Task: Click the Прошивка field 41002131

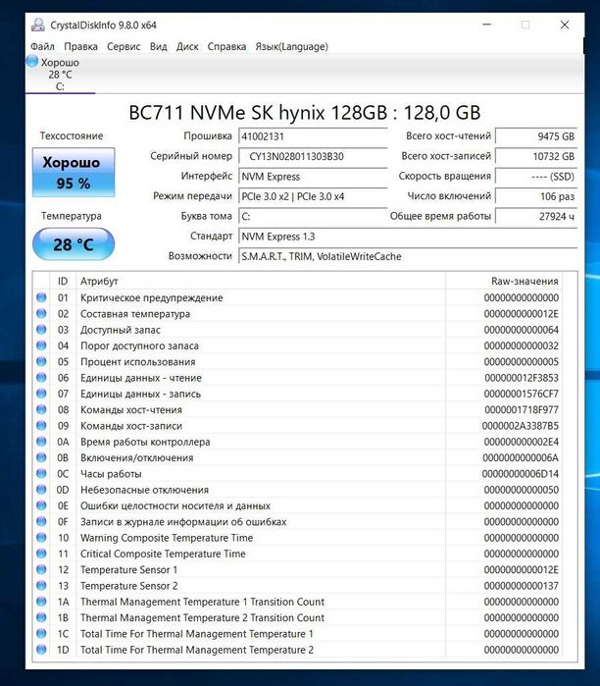Action: [313, 136]
